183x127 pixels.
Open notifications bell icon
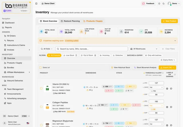tap(159, 3)
